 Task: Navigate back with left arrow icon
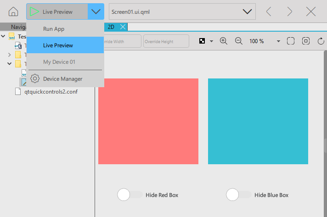coord(269,11)
